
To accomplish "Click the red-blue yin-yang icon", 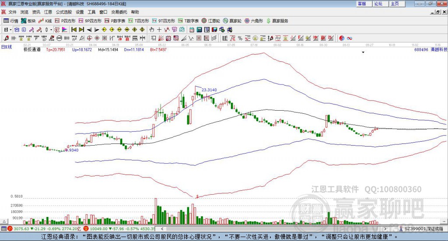I will click(x=342, y=38).
